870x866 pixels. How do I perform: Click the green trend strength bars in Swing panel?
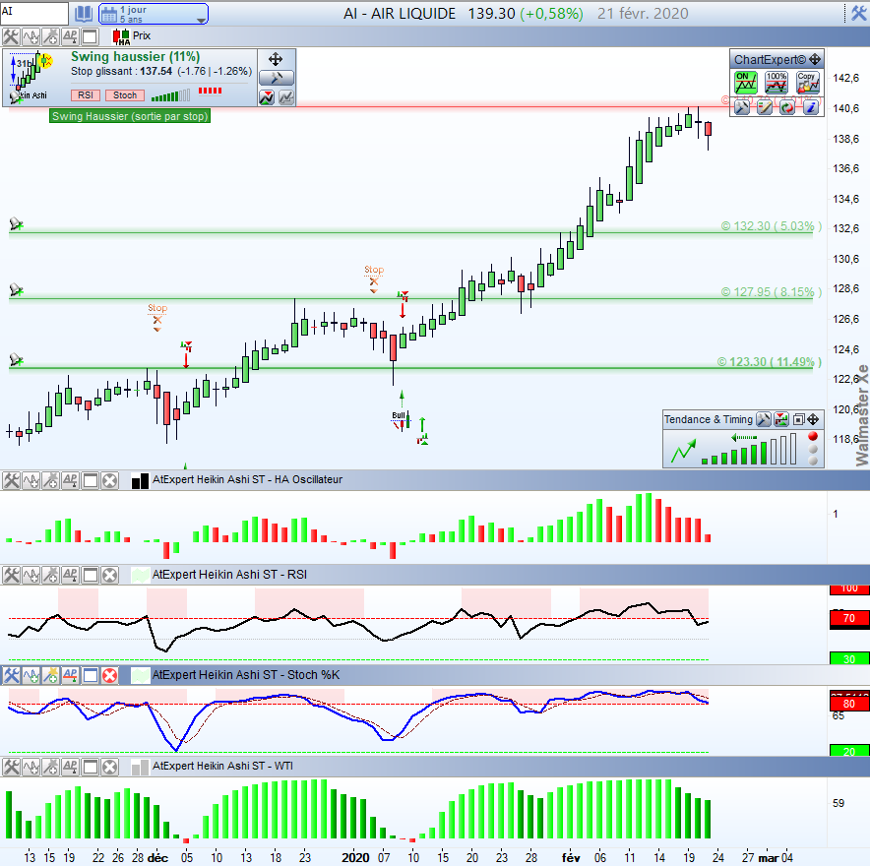(x=171, y=95)
